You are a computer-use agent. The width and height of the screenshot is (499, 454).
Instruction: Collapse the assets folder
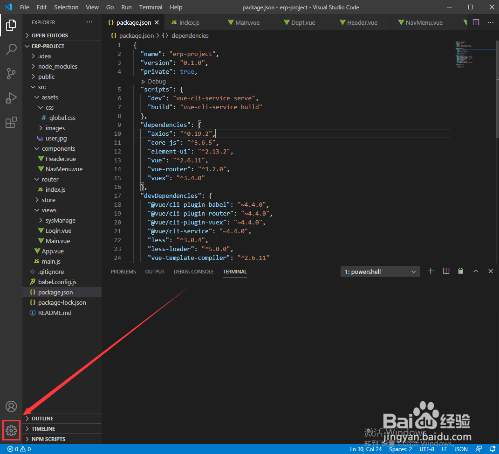click(62, 97)
